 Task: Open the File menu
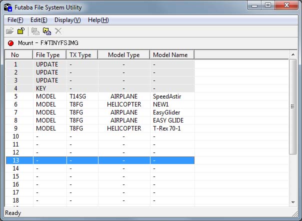click(x=15, y=20)
